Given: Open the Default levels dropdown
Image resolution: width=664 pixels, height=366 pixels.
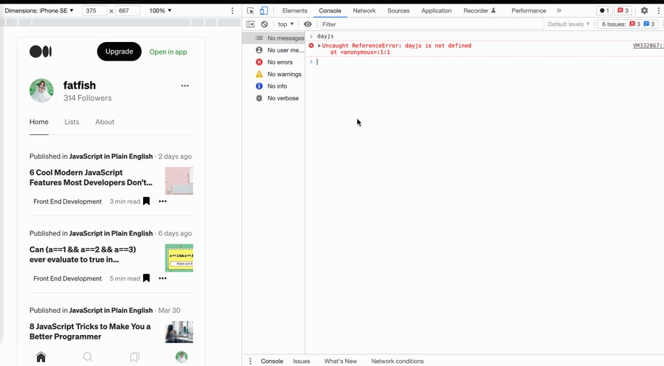Looking at the screenshot, I should pos(568,24).
